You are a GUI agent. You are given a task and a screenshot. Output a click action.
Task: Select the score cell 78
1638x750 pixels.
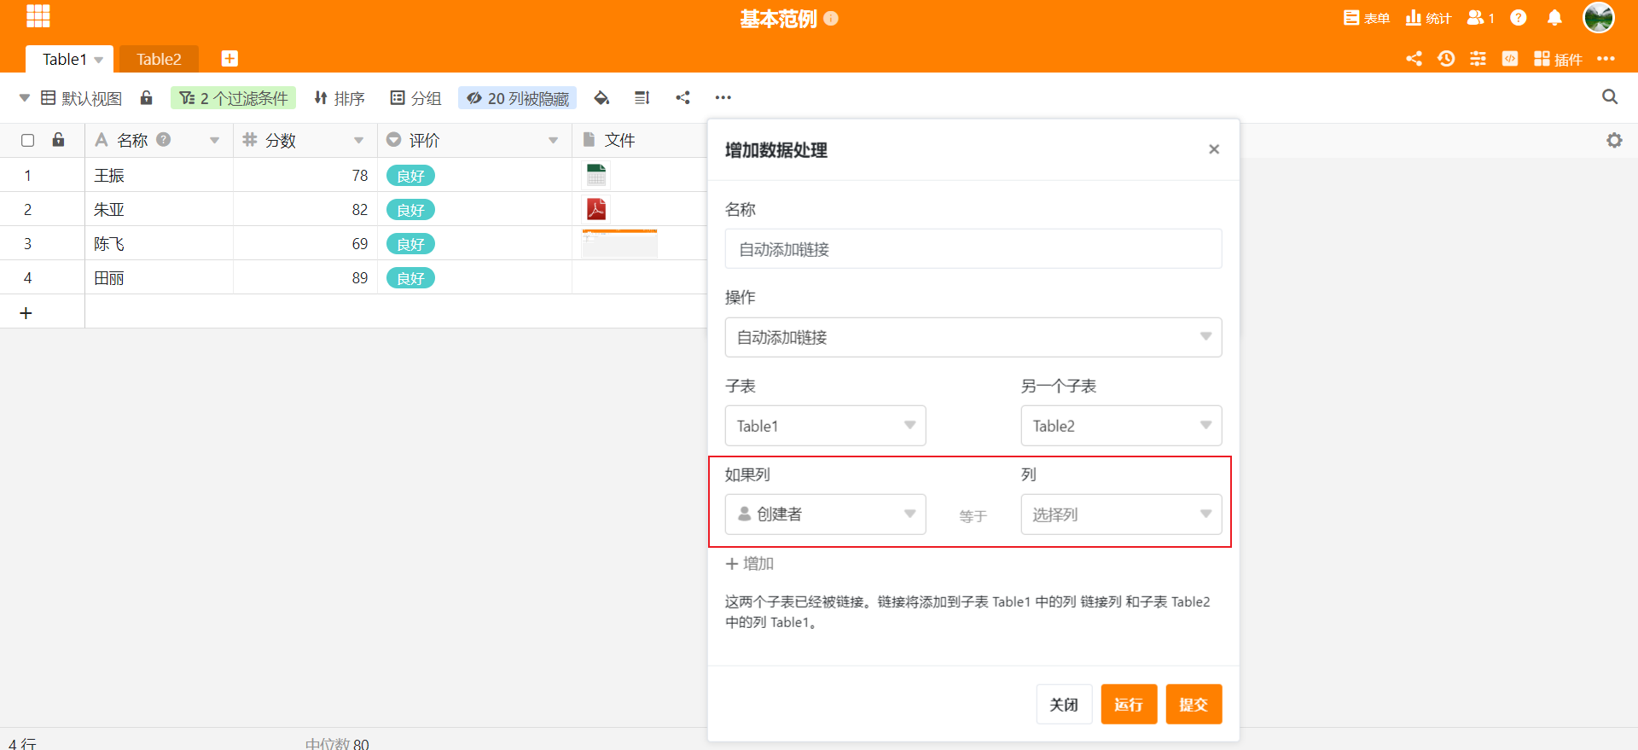pos(305,175)
